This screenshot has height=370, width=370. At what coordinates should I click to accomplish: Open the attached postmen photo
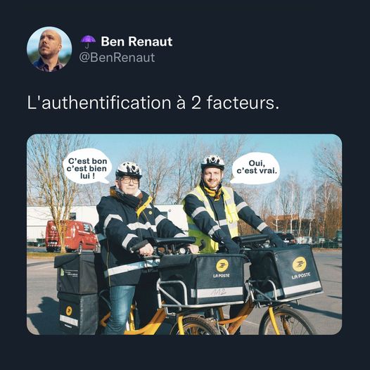[x=184, y=234]
